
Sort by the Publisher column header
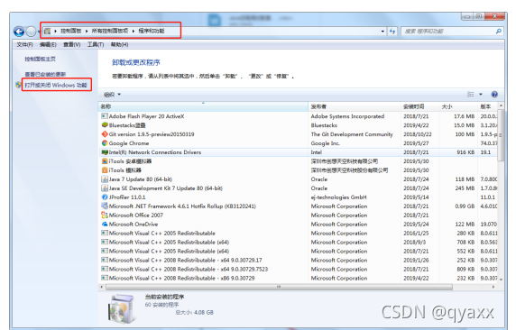(x=355, y=106)
